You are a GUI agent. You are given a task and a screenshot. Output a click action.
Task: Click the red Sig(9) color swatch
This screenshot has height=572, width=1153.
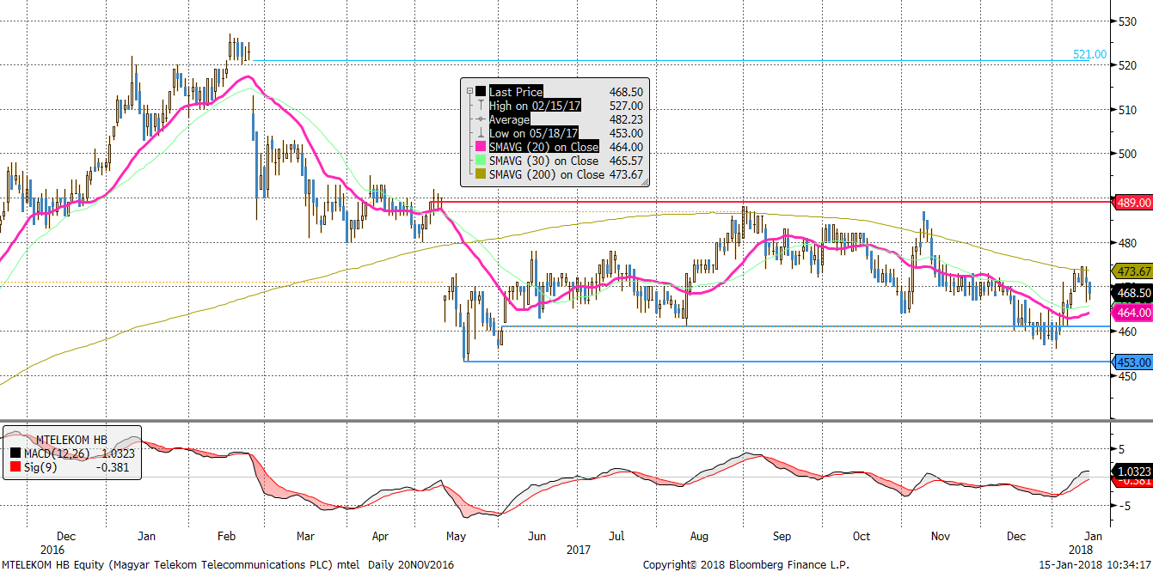click(15, 467)
